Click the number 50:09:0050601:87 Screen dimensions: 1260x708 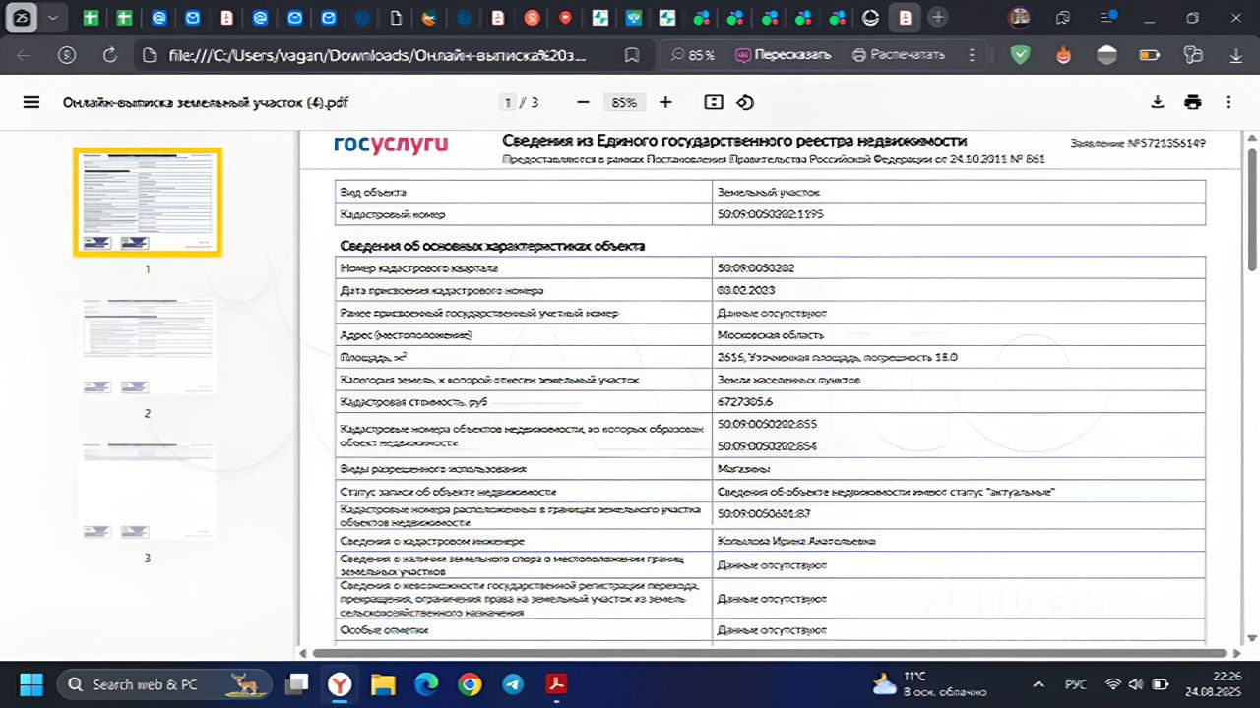tap(764, 513)
